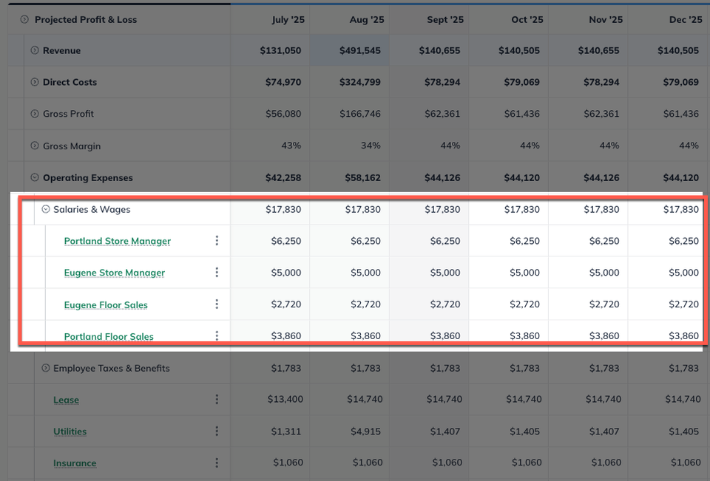This screenshot has height=481, width=710.
Task: Click Operating Expenses value $42,258
Action: click(x=283, y=177)
